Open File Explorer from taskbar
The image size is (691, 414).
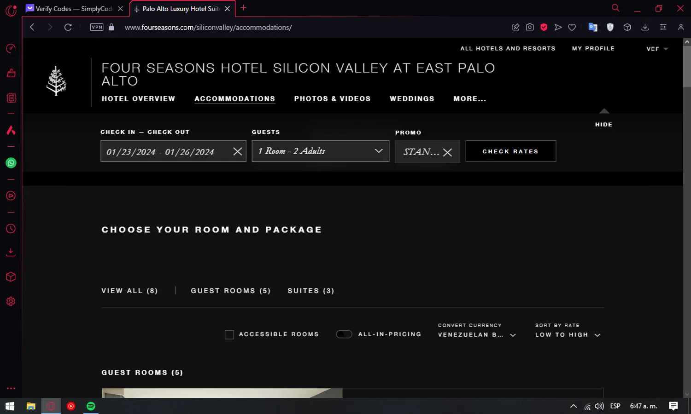tap(31, 406)
